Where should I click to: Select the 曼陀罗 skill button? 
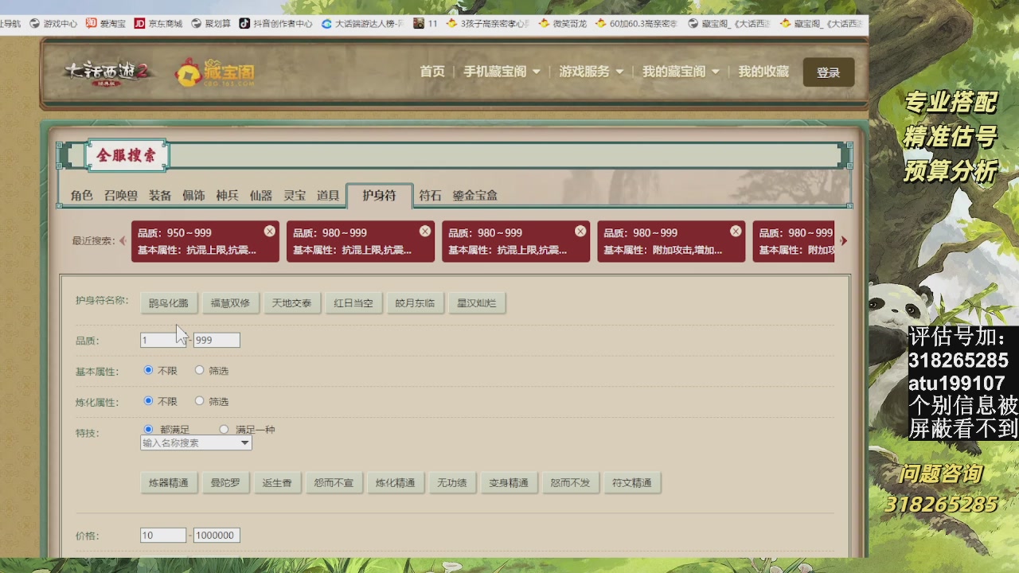click(225, 483)
